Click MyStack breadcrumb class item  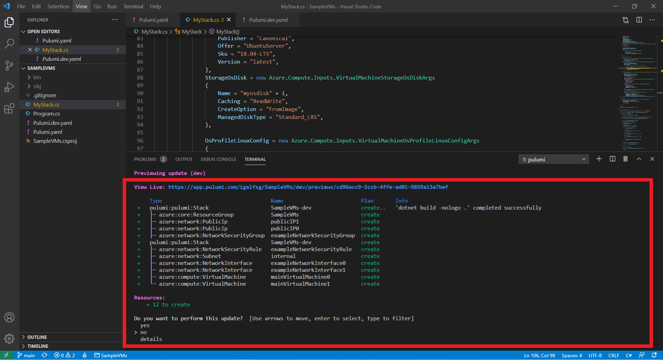(188, 31)
